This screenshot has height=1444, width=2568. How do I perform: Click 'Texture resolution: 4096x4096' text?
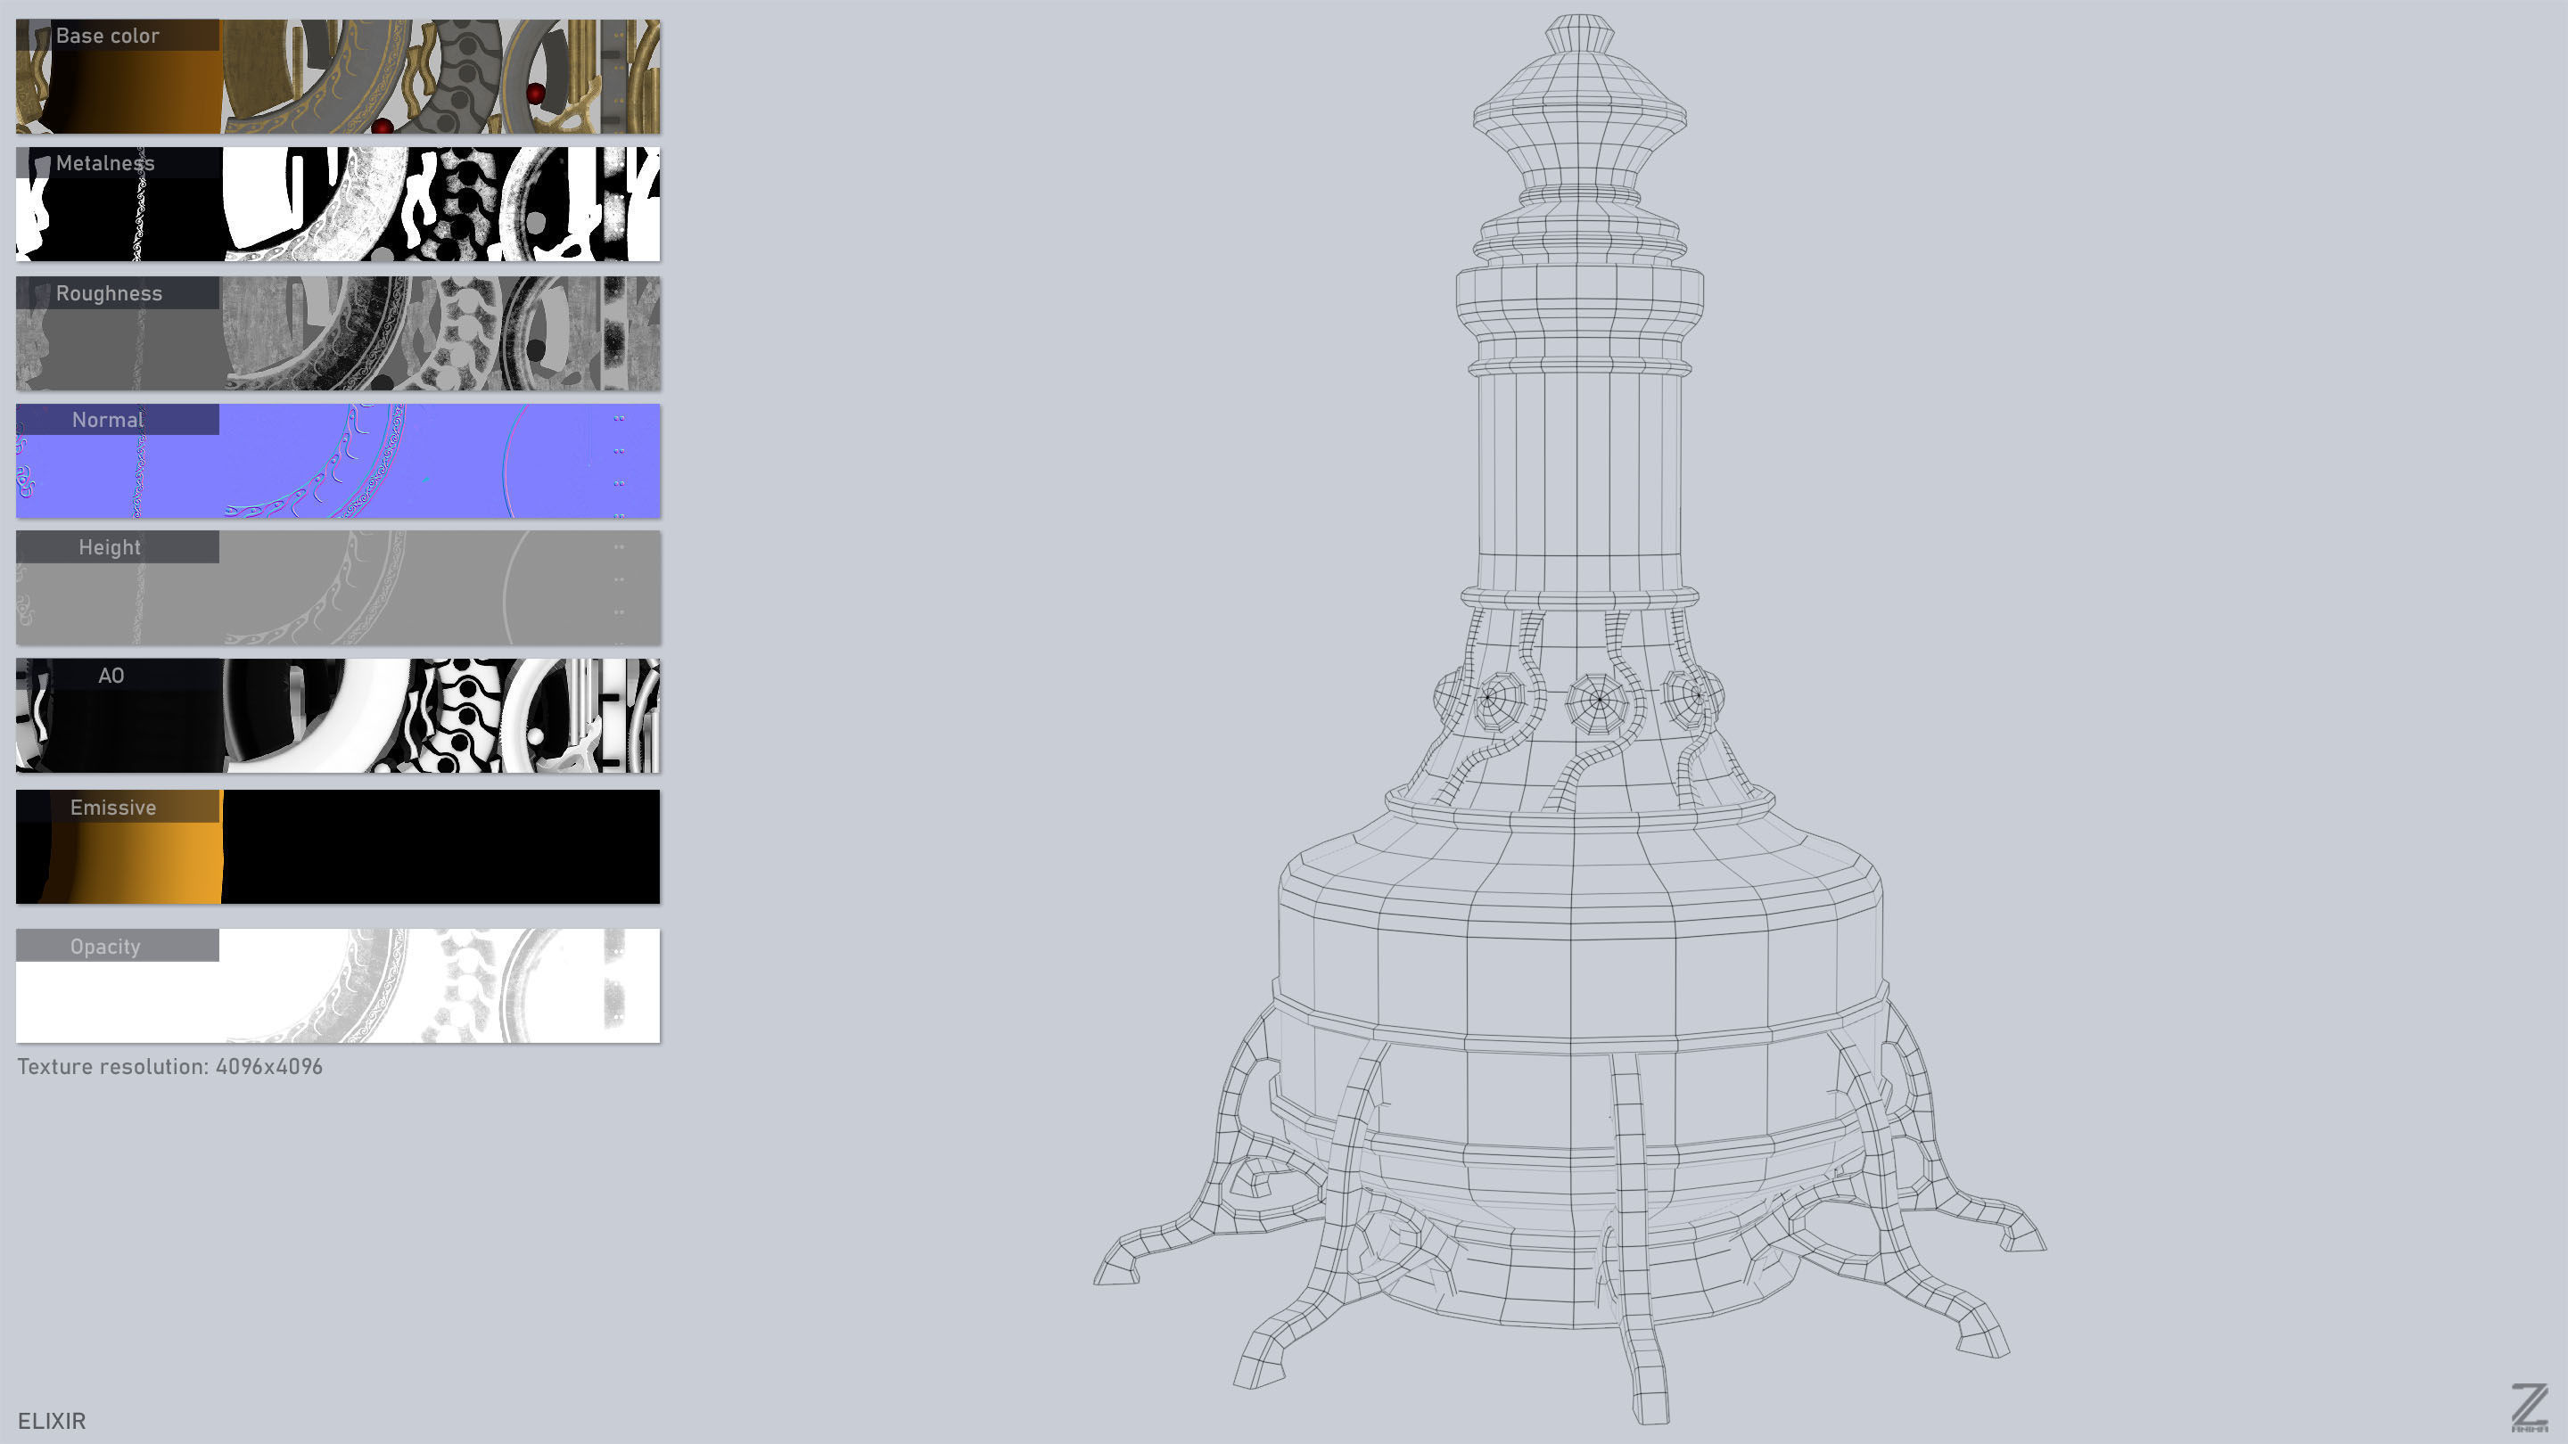coord(169,1066)
